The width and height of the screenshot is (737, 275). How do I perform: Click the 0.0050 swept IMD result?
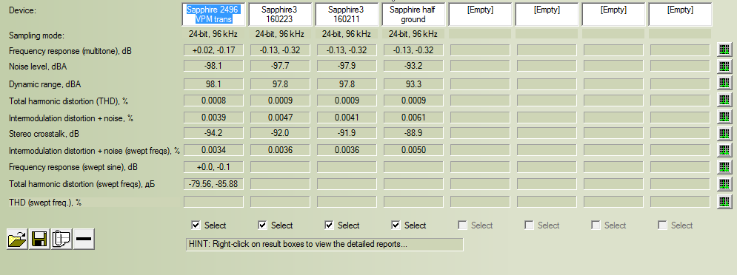pos(413,150)
